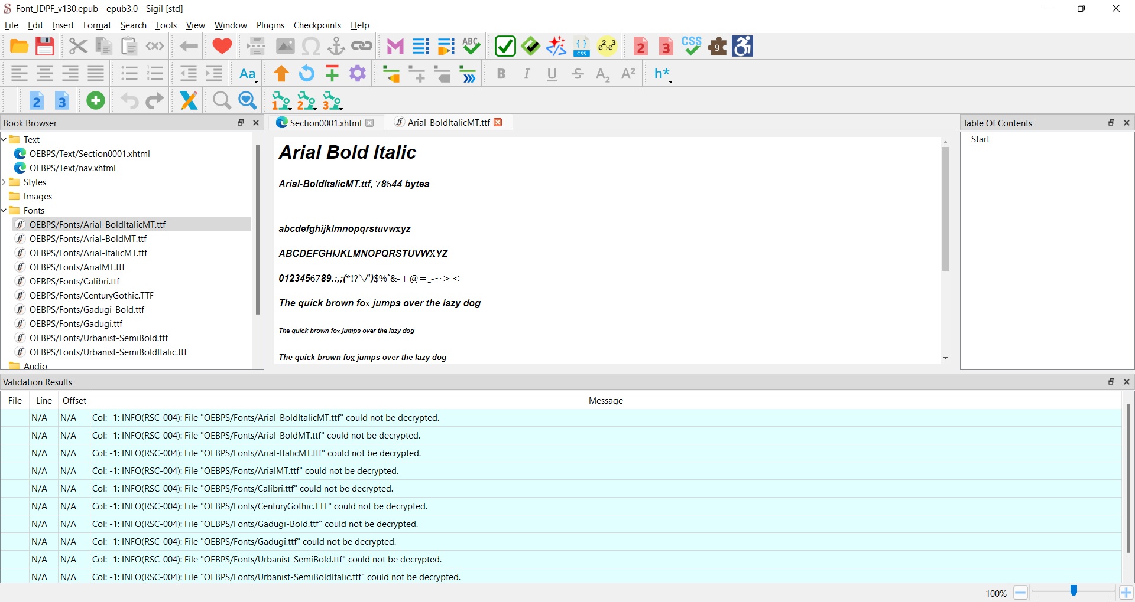Insert an image file using the picture icon
Image resolution: width=1135 pixels, height=602 pixels.
pyautogui.click(x=285, y=46)
